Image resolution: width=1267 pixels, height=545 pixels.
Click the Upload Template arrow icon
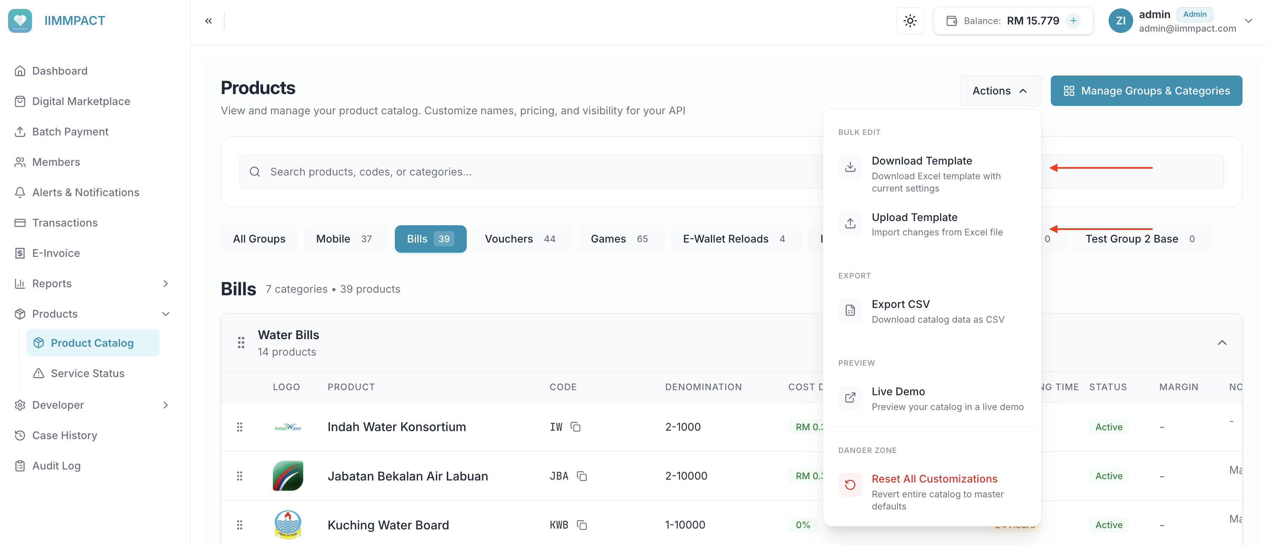coord(850,223)
